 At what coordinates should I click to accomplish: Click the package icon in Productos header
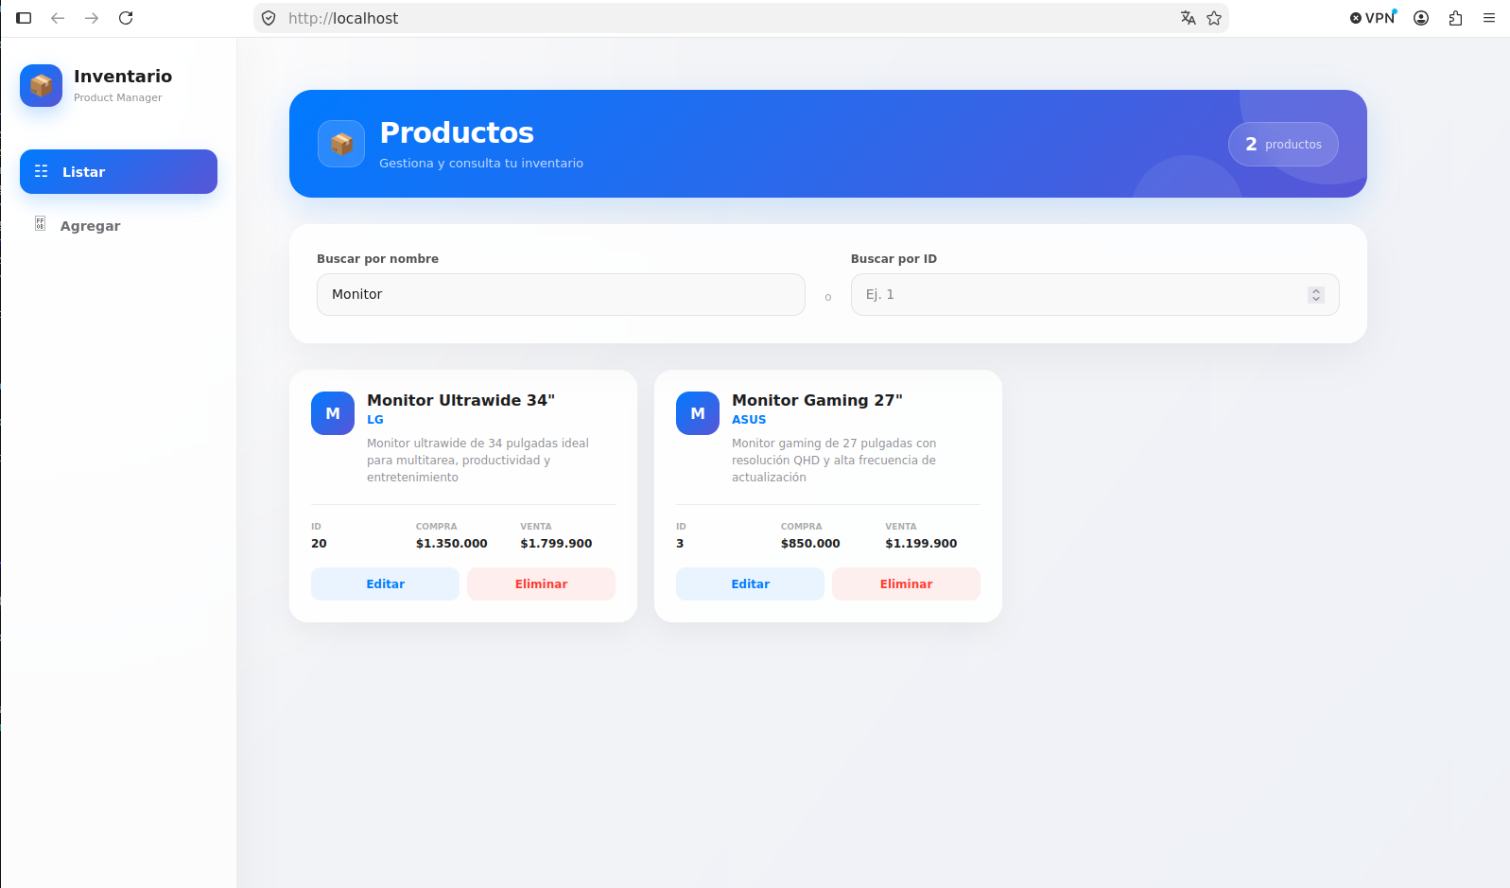341,144
